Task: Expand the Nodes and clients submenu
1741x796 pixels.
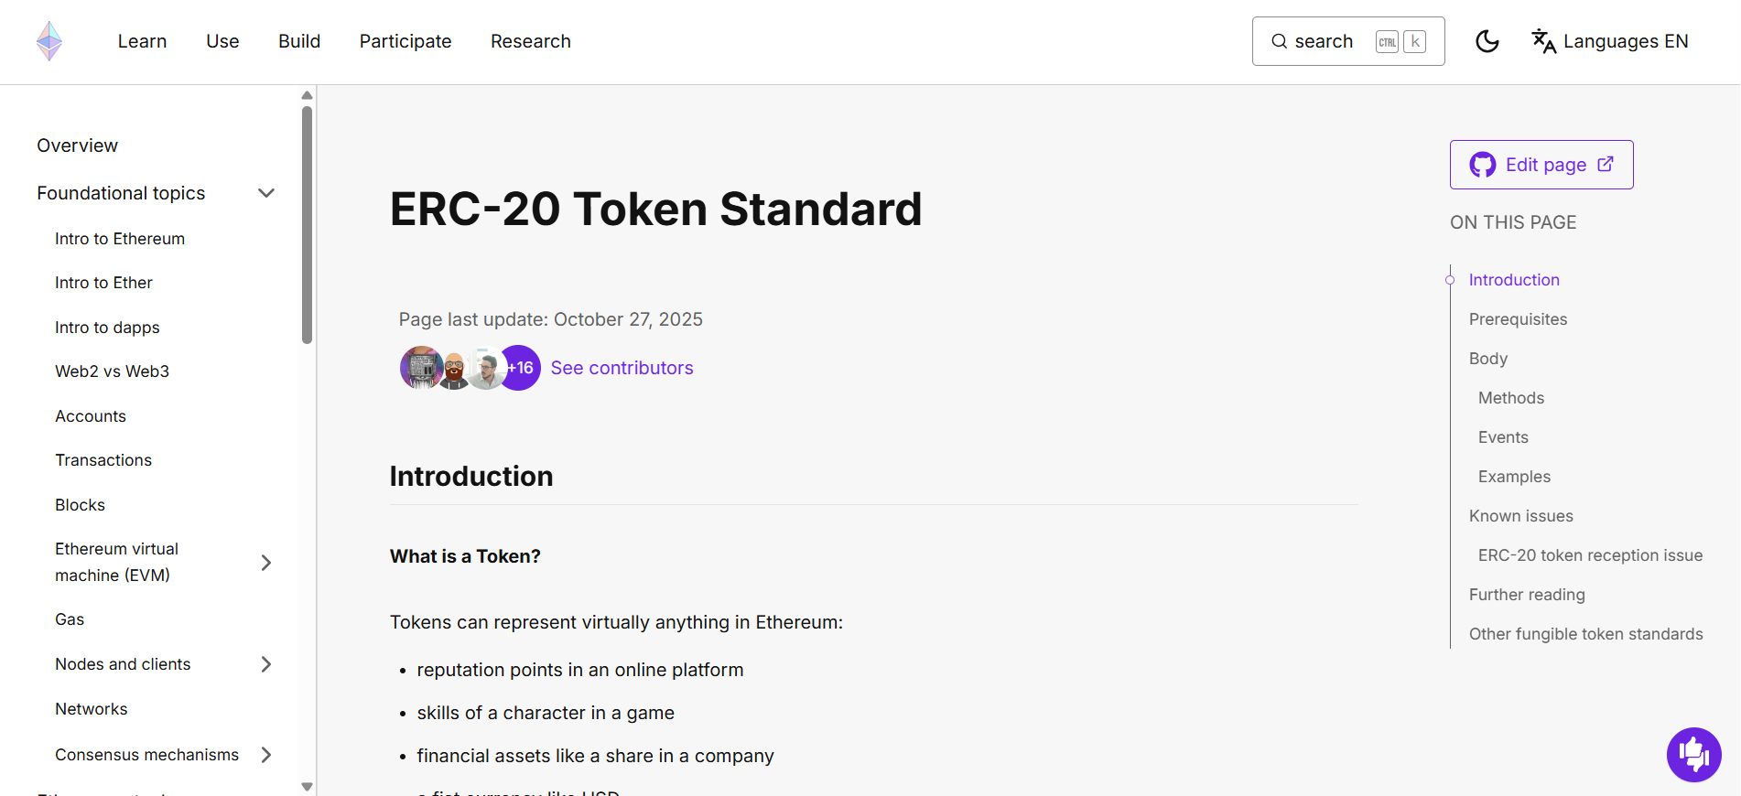Action: coord(266,664)
